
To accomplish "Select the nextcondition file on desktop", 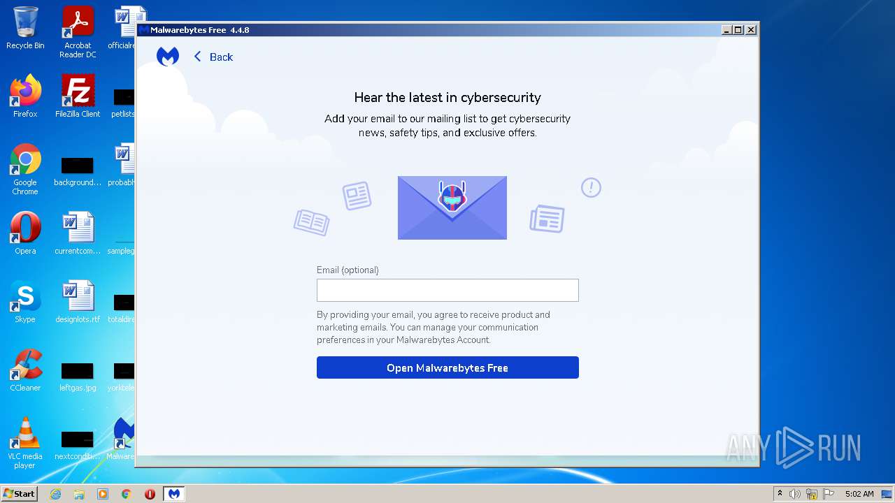I will pos(78,444).
